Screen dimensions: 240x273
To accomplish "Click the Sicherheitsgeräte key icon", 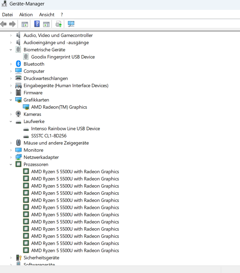I will coord(19,257).
